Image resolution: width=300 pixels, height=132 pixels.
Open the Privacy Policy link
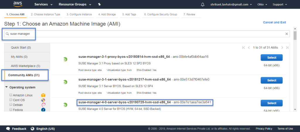pos(264,128)
